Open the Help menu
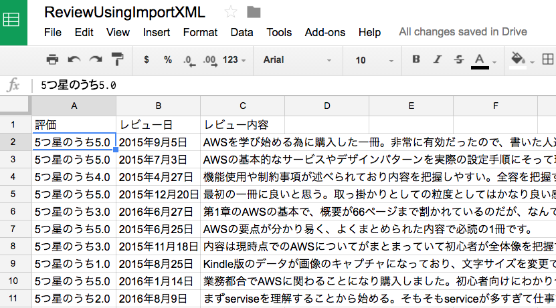 (369, 33)
